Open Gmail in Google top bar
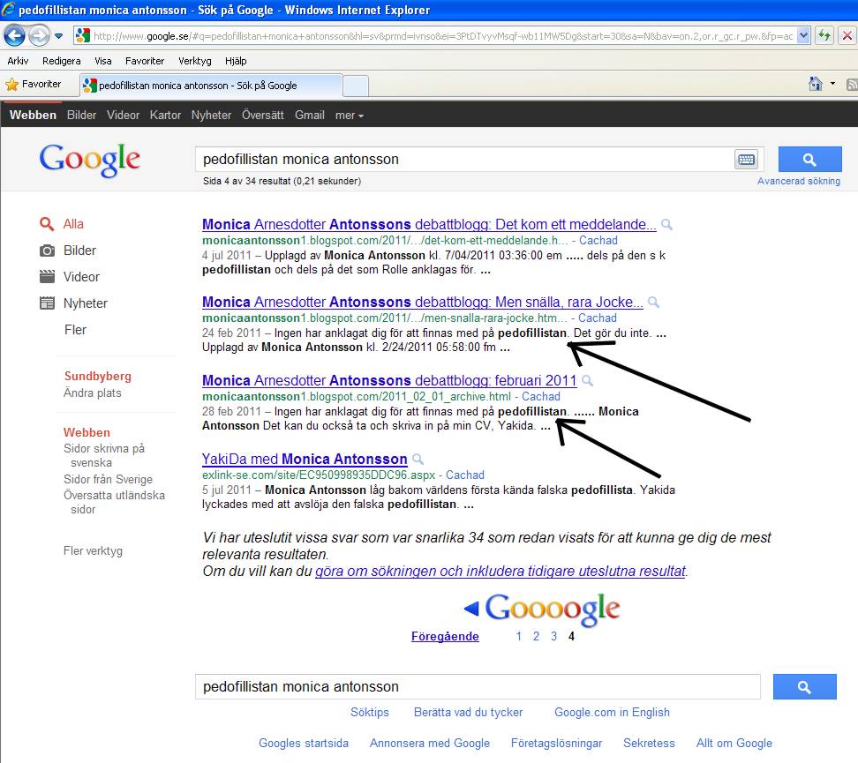The image size is (858, 763). point(310,115)
